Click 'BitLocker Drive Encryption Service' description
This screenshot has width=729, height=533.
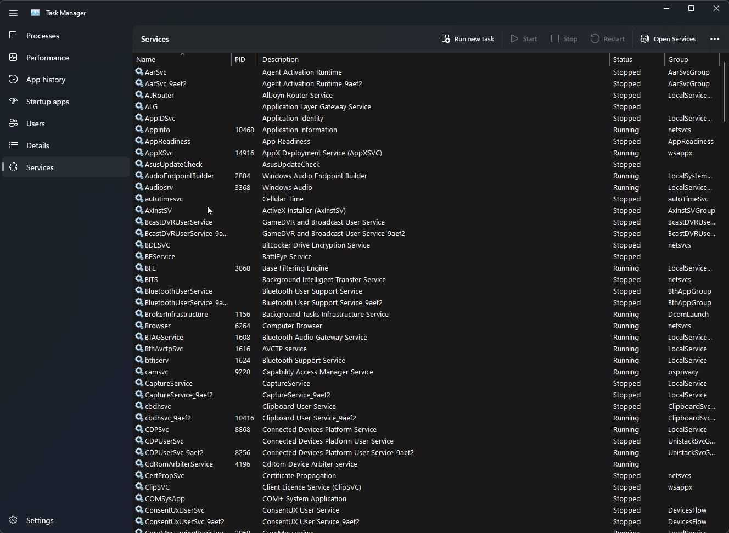click(x=316, y=245)
